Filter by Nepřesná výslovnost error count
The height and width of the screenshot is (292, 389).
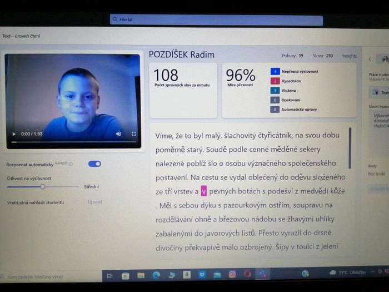[x=276, y=72]
